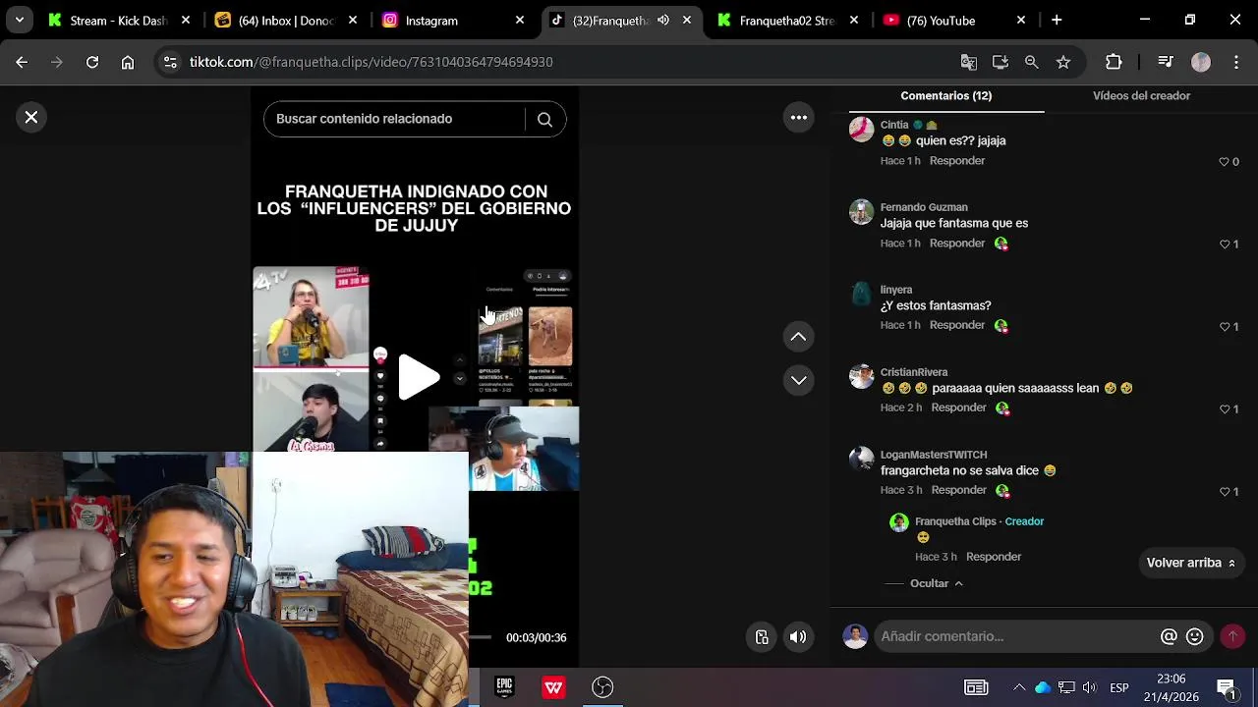
Task: Go to browser home page
Action: [x=128, y=62]
